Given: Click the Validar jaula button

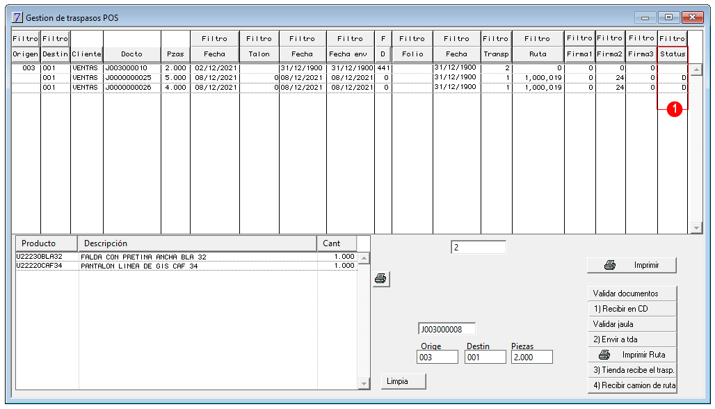Looking at the screenshot, I should point(632,324).
